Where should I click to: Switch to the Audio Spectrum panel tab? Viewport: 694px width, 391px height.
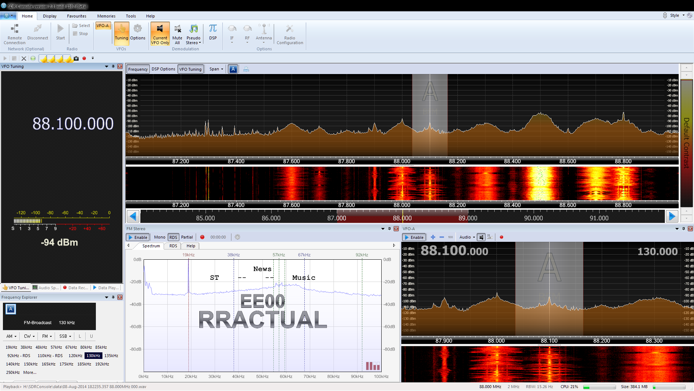point(46,288)
